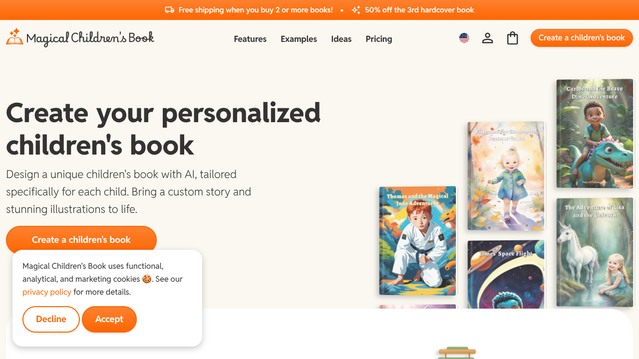The image size is (639, 359).
Task: Accept the cookies
Action: [x=109, y=319]
